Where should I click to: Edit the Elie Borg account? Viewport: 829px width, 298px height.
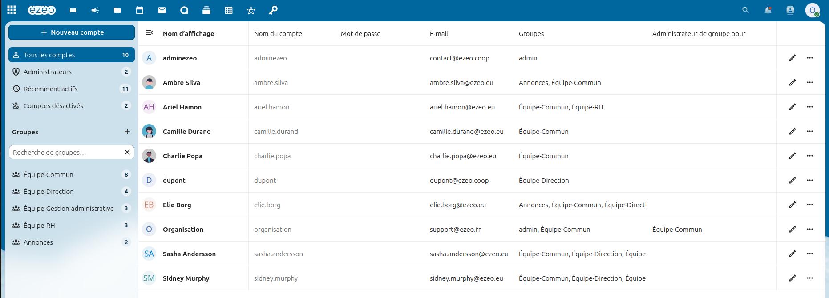793,205
